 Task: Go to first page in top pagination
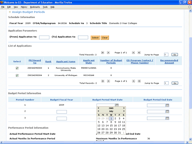pyautogui.click(x=103, y=52)
